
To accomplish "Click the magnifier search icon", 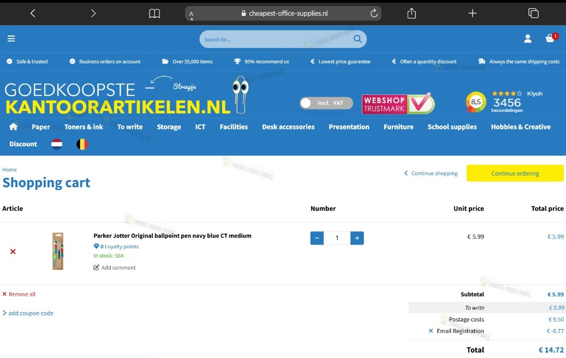I will click(358, 39).
